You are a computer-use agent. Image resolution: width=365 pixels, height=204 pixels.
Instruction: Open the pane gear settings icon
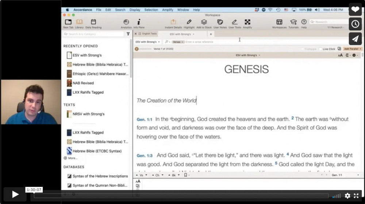click(x=354, y=55)
